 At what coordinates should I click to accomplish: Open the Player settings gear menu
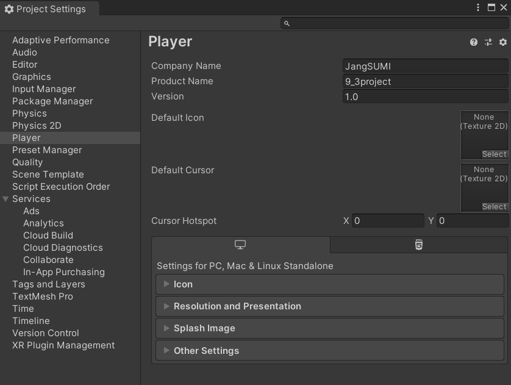click(503, 42)
